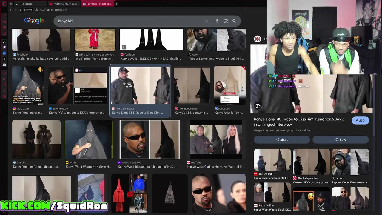This screenshot has height=215, width=382.
Task: Start voice search with the microphone icon
Action: tap(217, 21)
